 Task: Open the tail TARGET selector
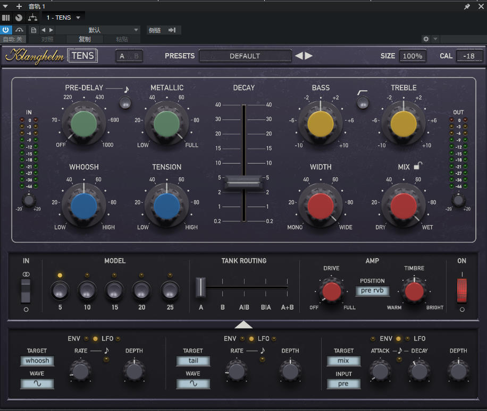coord(193,361)
